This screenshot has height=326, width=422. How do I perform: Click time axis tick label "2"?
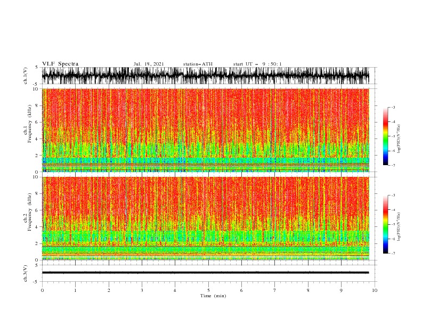pos(109,290)
